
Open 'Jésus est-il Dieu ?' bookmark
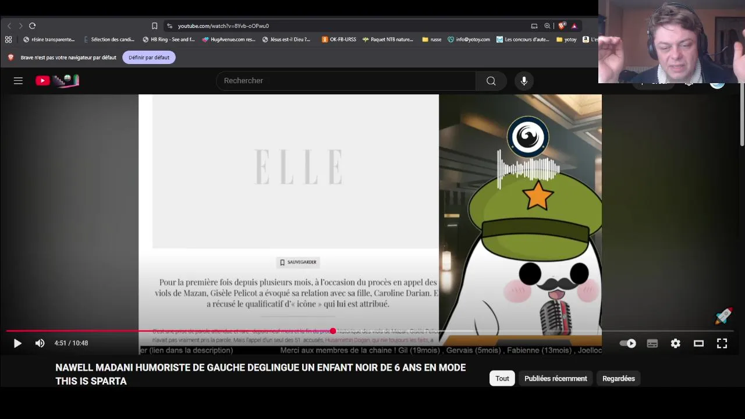coord(286,40)
